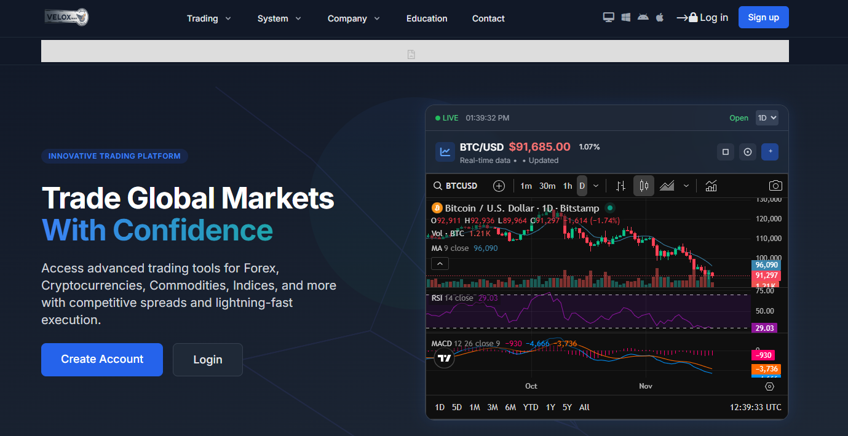Click the Android platform icon

click(643, 18)
